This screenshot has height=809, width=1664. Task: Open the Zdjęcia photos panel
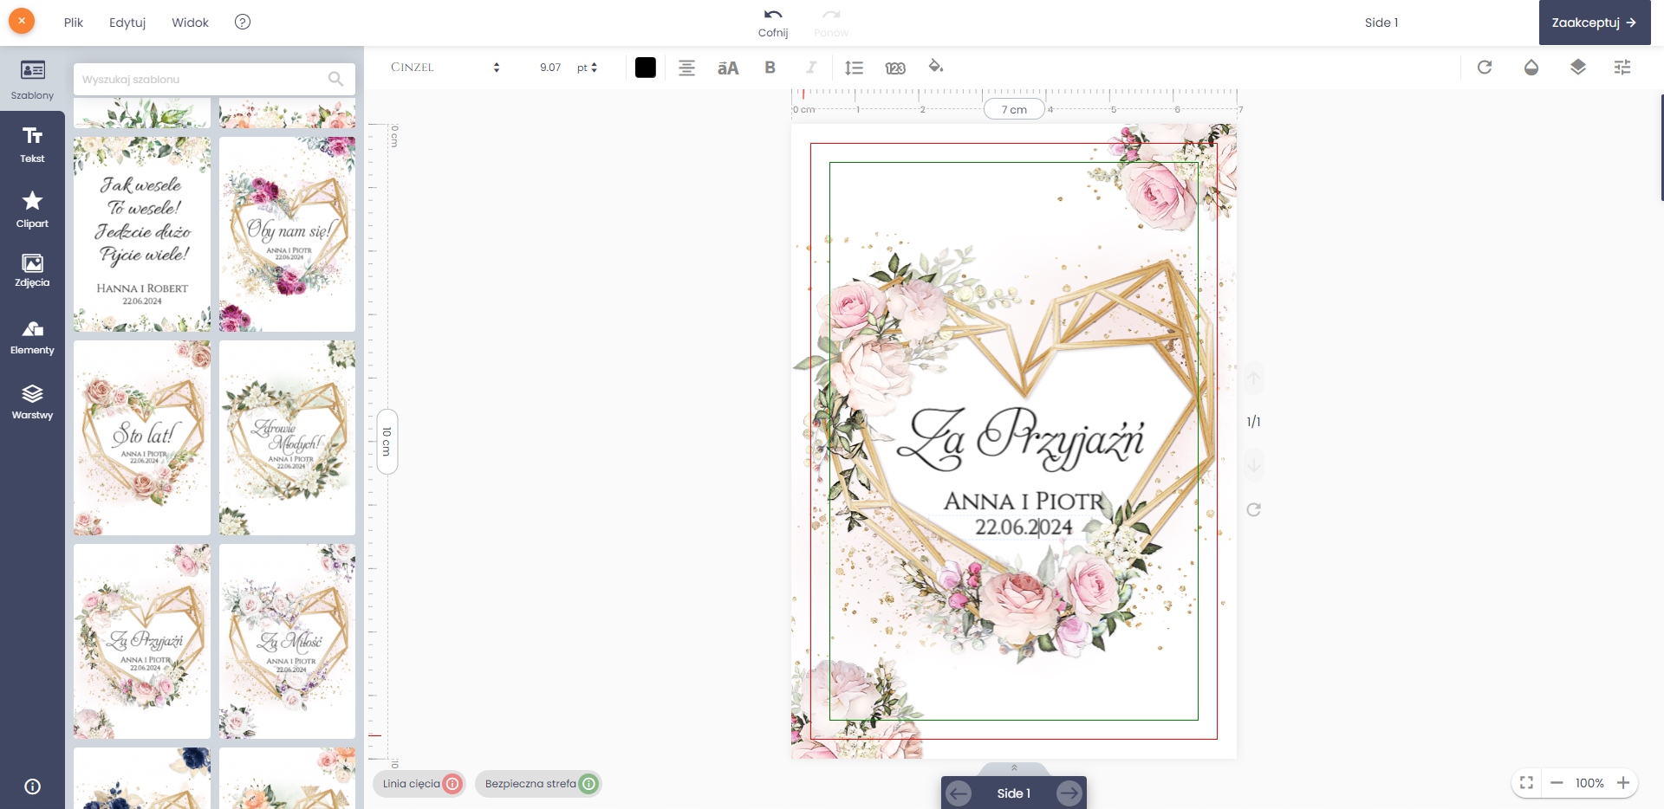coord(32,270)
